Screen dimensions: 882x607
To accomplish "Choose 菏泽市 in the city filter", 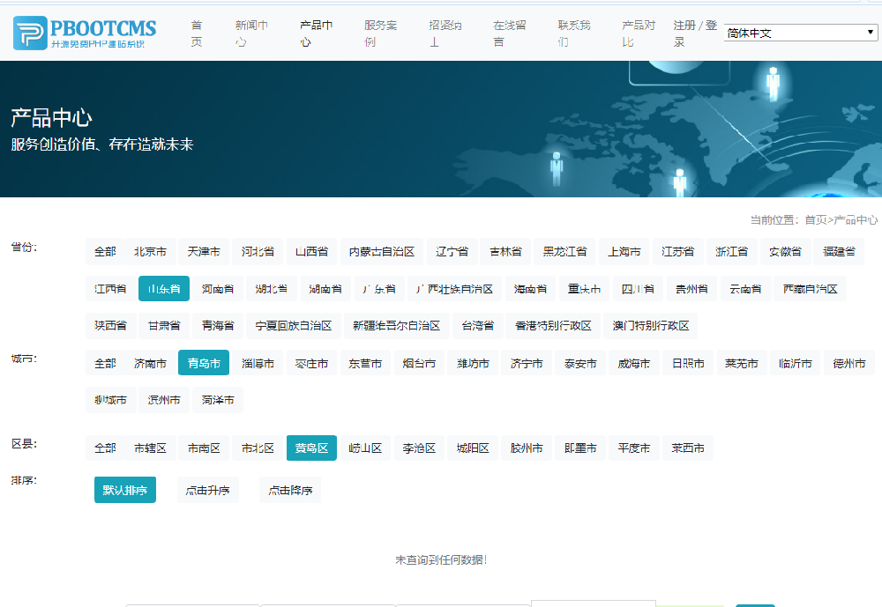I will tap(218, 400).
